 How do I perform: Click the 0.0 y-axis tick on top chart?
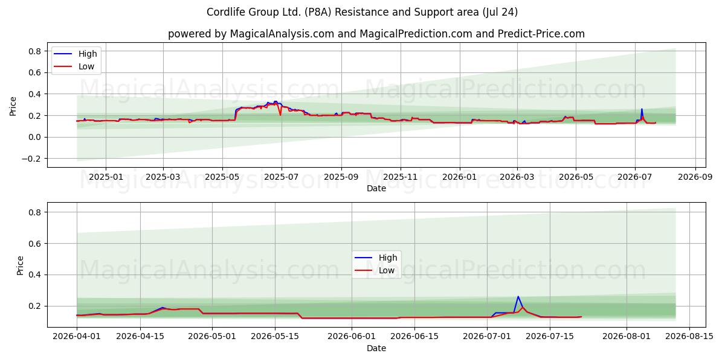(x=36, y=137)
